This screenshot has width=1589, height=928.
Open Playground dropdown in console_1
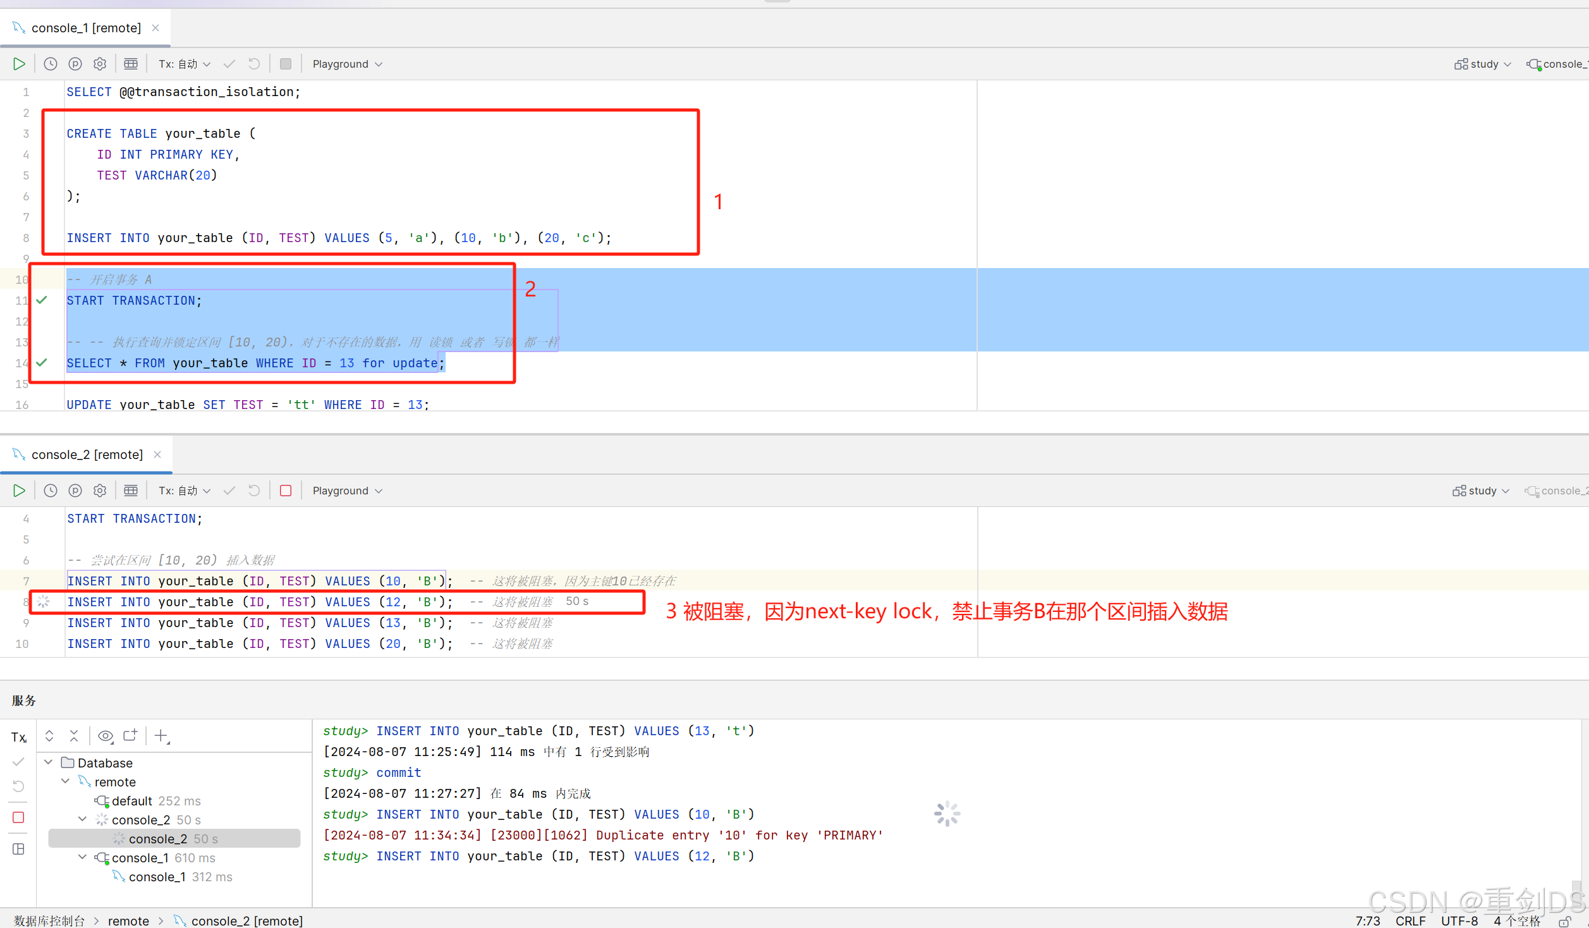point(347,64)
